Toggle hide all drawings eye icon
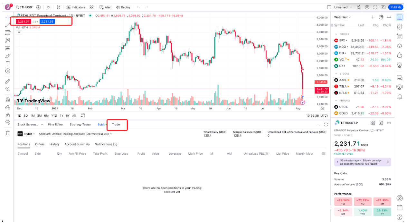This screenshot has height=223, width=407. 8,122
